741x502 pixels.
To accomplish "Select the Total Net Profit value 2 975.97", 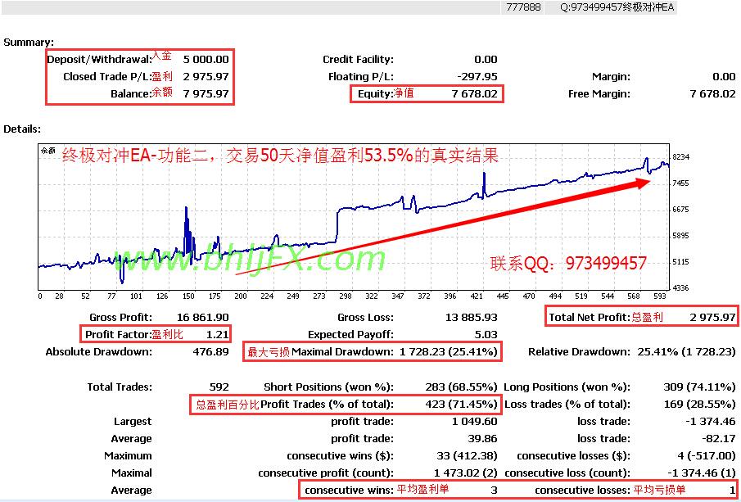I will click(x=713, y=317).
